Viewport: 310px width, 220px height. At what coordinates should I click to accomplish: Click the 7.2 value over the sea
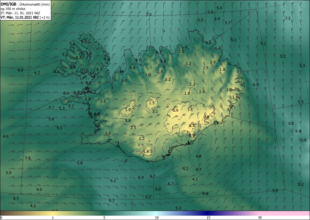coord(288,18)
